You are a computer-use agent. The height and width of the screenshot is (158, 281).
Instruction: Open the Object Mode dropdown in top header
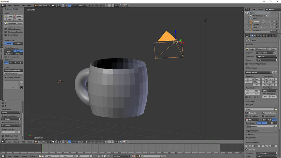[x=42, y=5]
